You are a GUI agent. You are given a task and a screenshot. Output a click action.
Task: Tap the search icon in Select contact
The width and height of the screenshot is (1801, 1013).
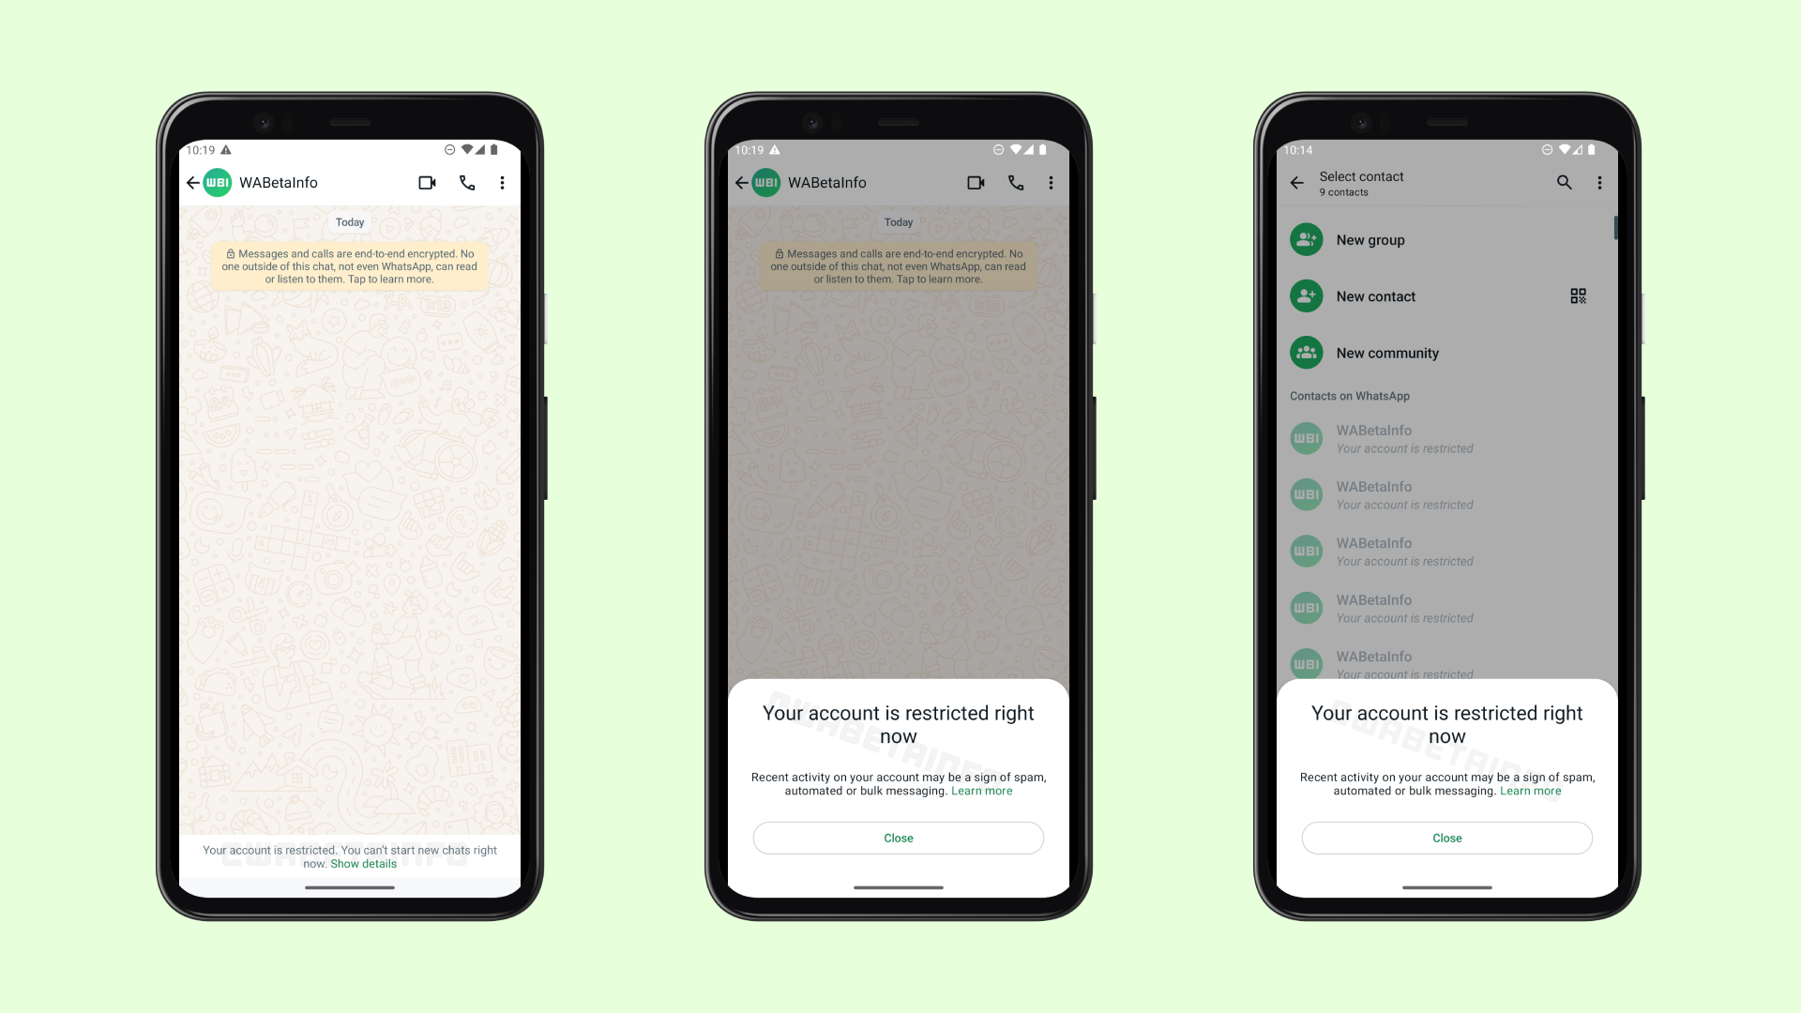(1564, 182)
